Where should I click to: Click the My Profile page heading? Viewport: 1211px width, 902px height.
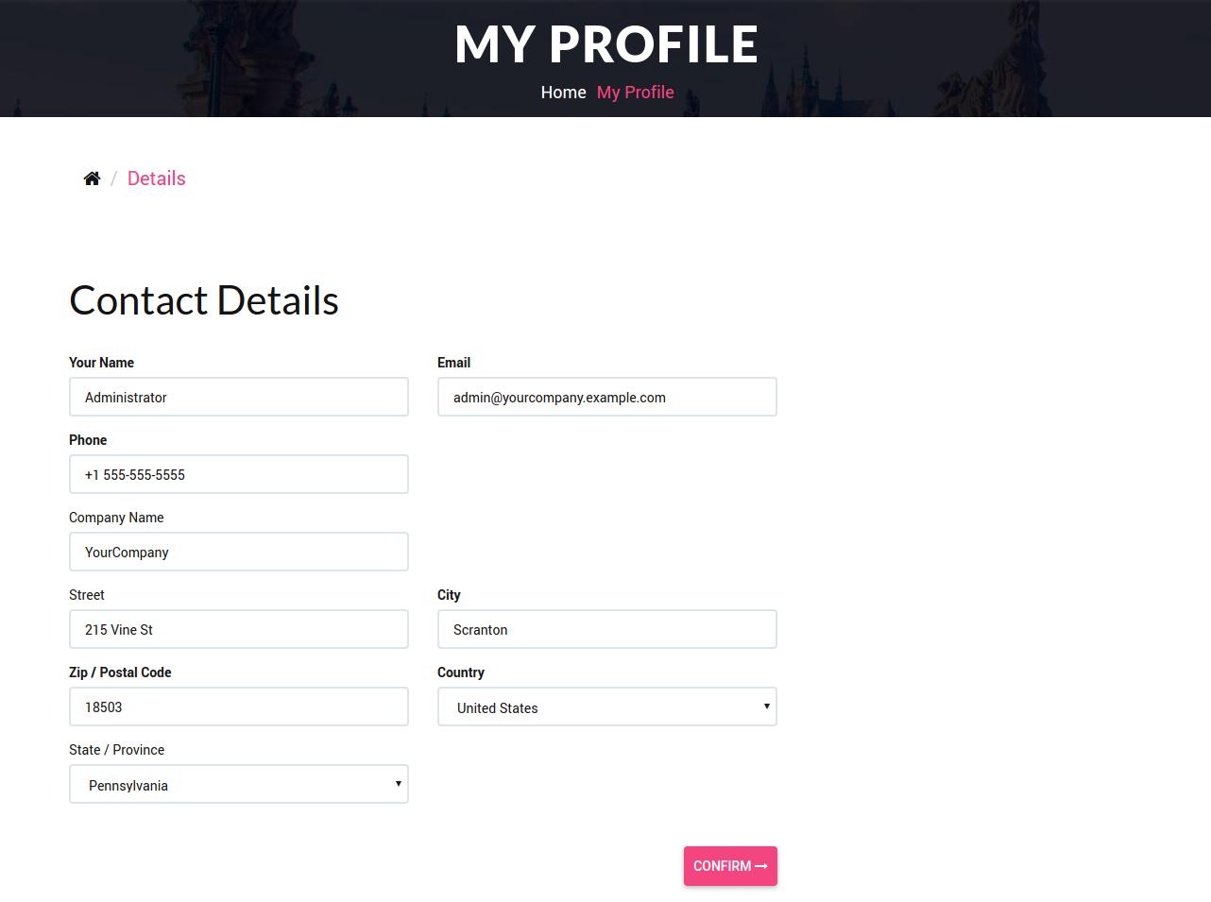(605, 44)
